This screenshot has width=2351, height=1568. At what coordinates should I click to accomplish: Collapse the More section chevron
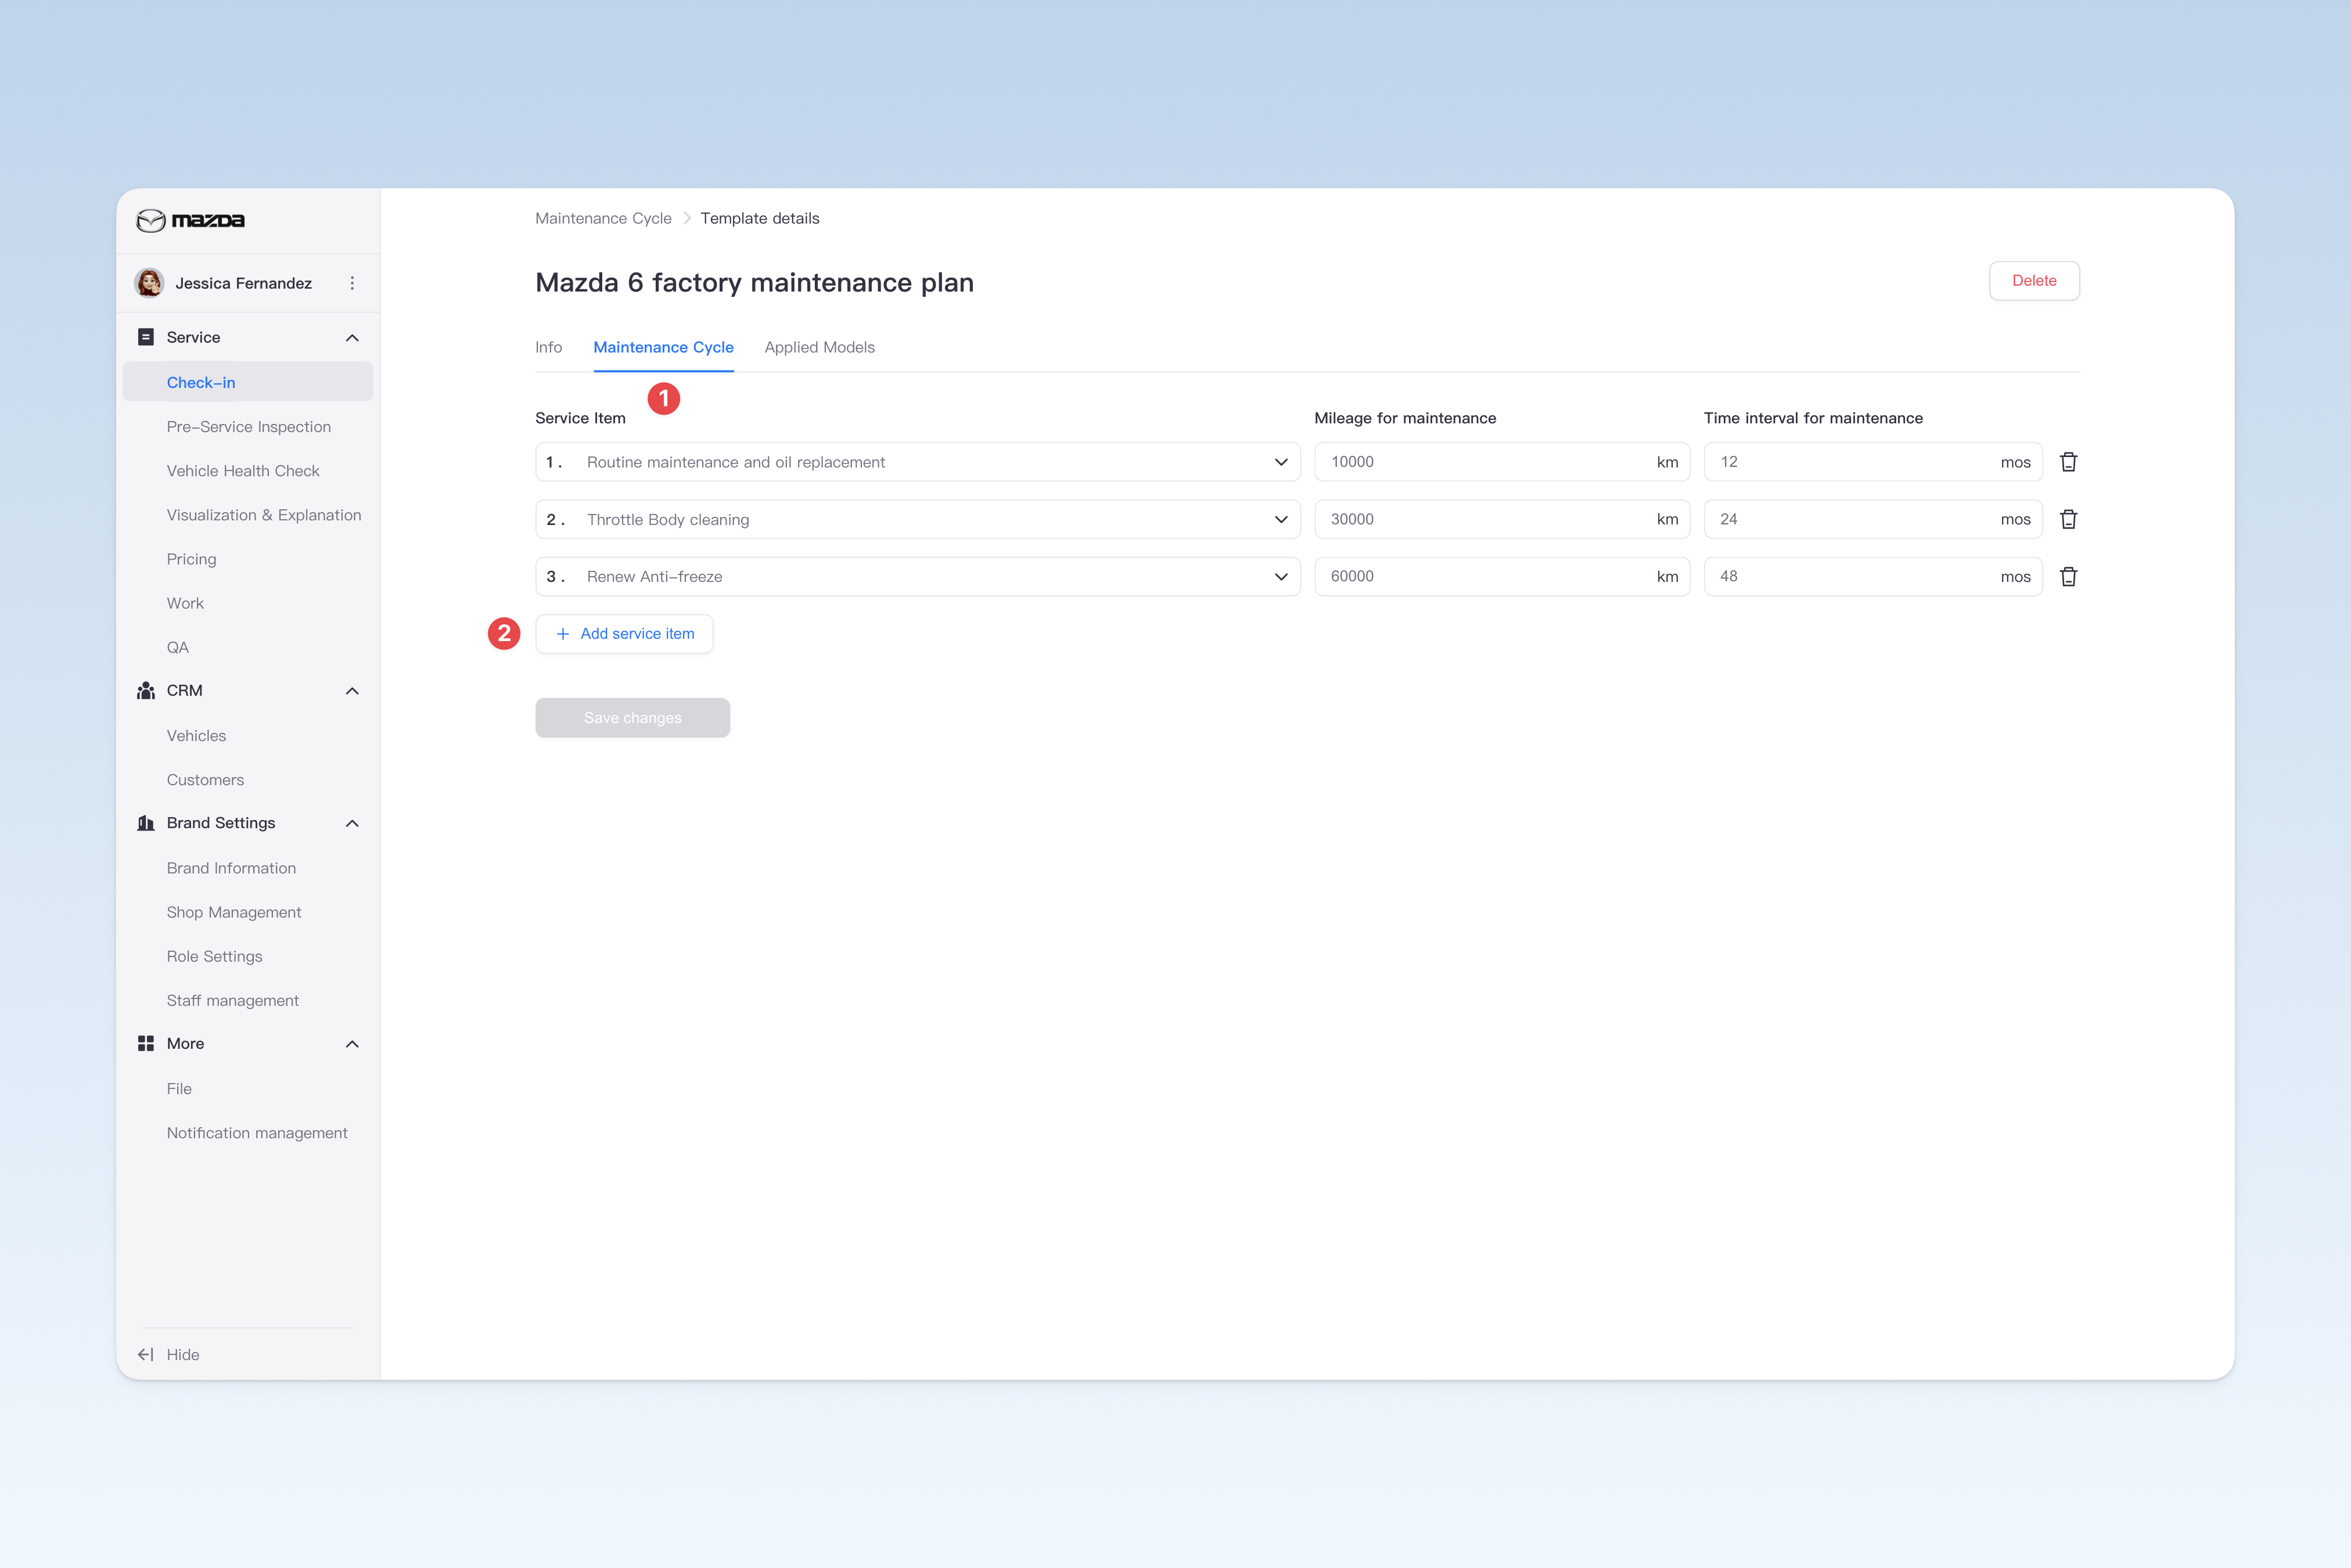click(352, 1044)
